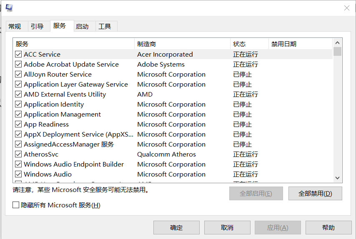Open the 引导 tab
The image size is (356, 239).
pos(37,26)
